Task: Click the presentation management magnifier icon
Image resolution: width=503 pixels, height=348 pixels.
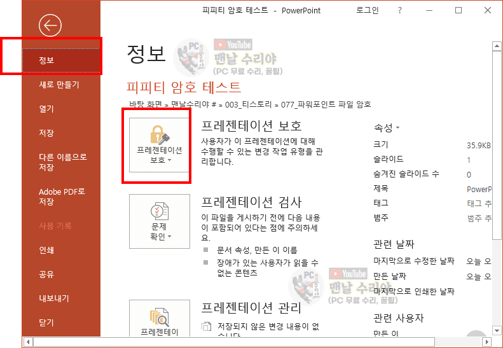Action: (160, 317)
